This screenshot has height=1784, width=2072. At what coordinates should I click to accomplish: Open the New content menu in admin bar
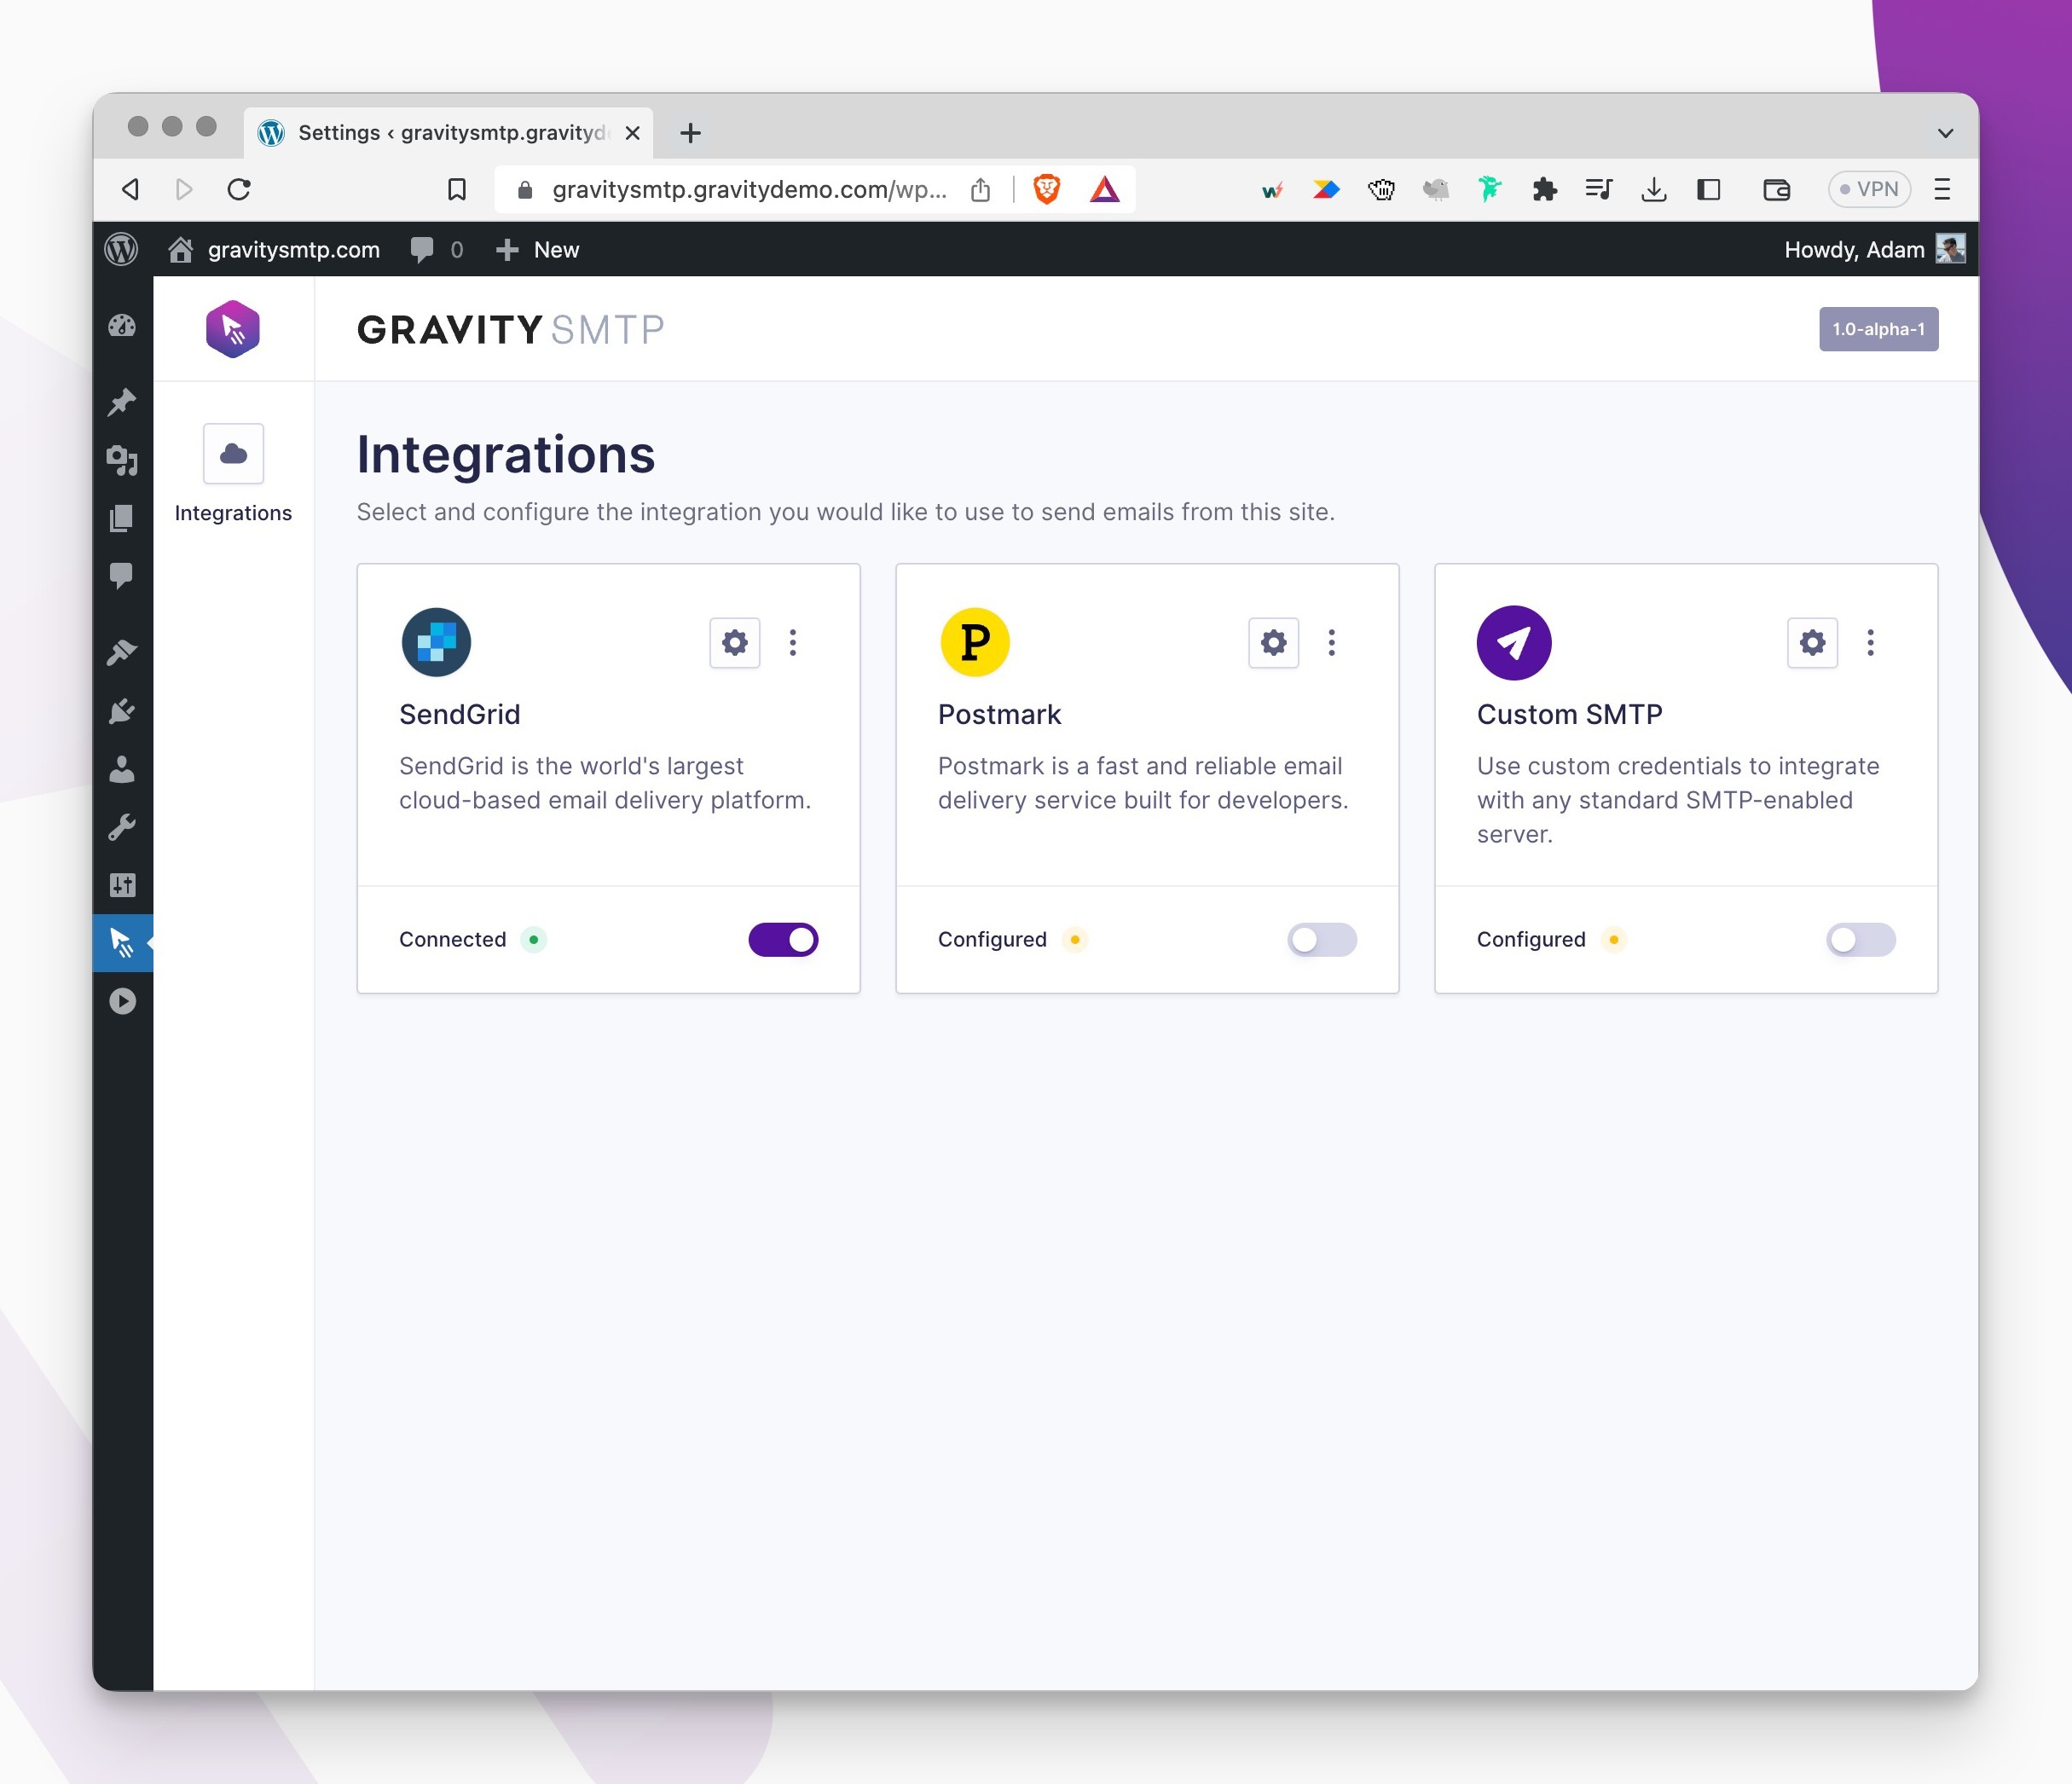click(537, 249)
